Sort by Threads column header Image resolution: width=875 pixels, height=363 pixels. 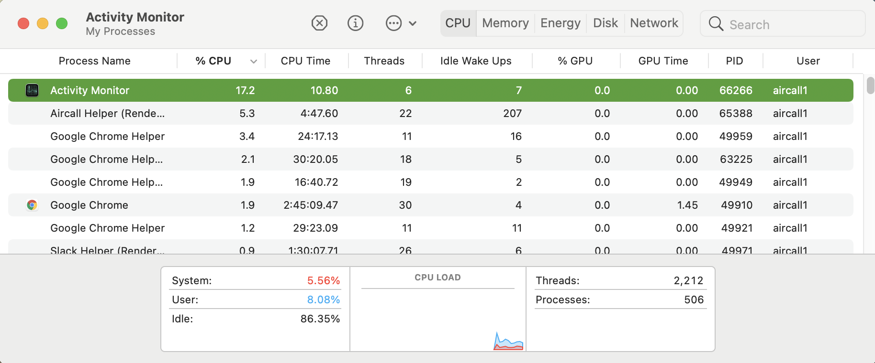[384, 61]
